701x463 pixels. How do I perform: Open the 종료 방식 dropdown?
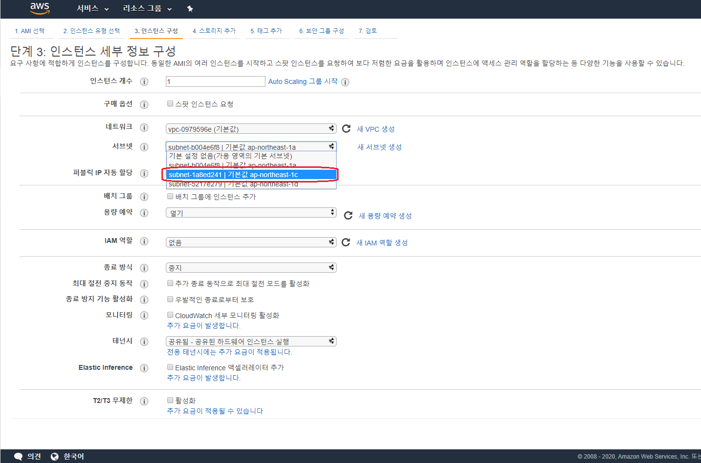251,267
